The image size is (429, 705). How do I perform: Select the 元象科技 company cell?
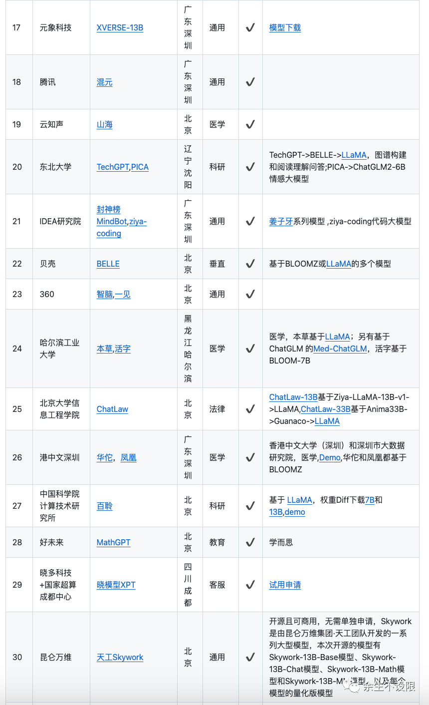(61, 27)
